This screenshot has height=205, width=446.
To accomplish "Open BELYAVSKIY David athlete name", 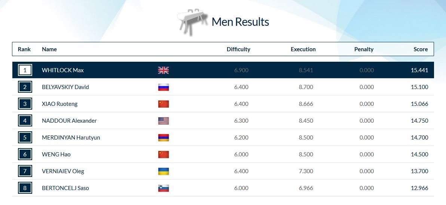I will point(65,87).
